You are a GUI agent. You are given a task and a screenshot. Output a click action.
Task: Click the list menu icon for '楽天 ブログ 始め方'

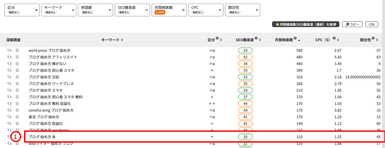(x=17, y=117)
